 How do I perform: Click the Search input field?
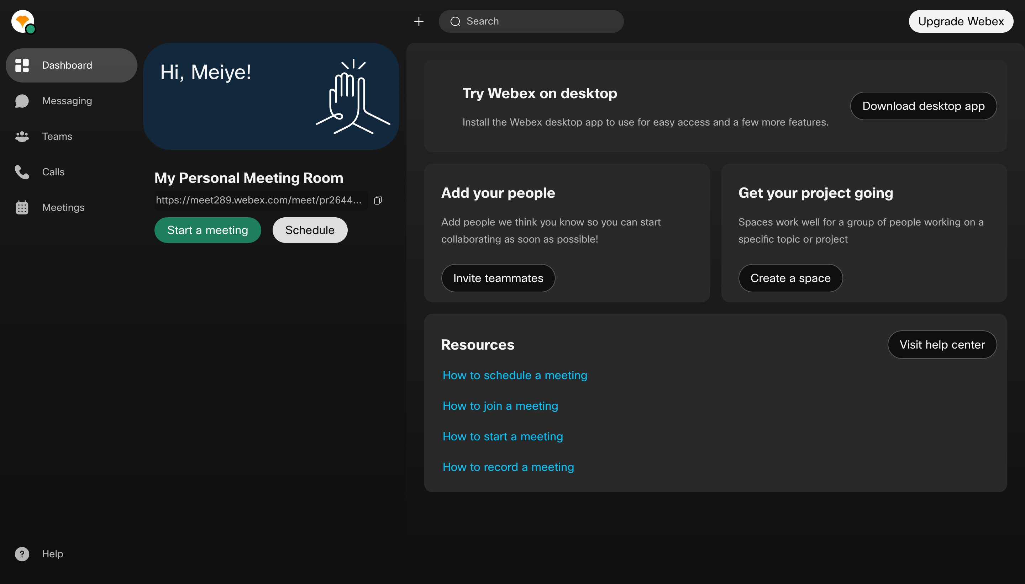coord(531,21)
